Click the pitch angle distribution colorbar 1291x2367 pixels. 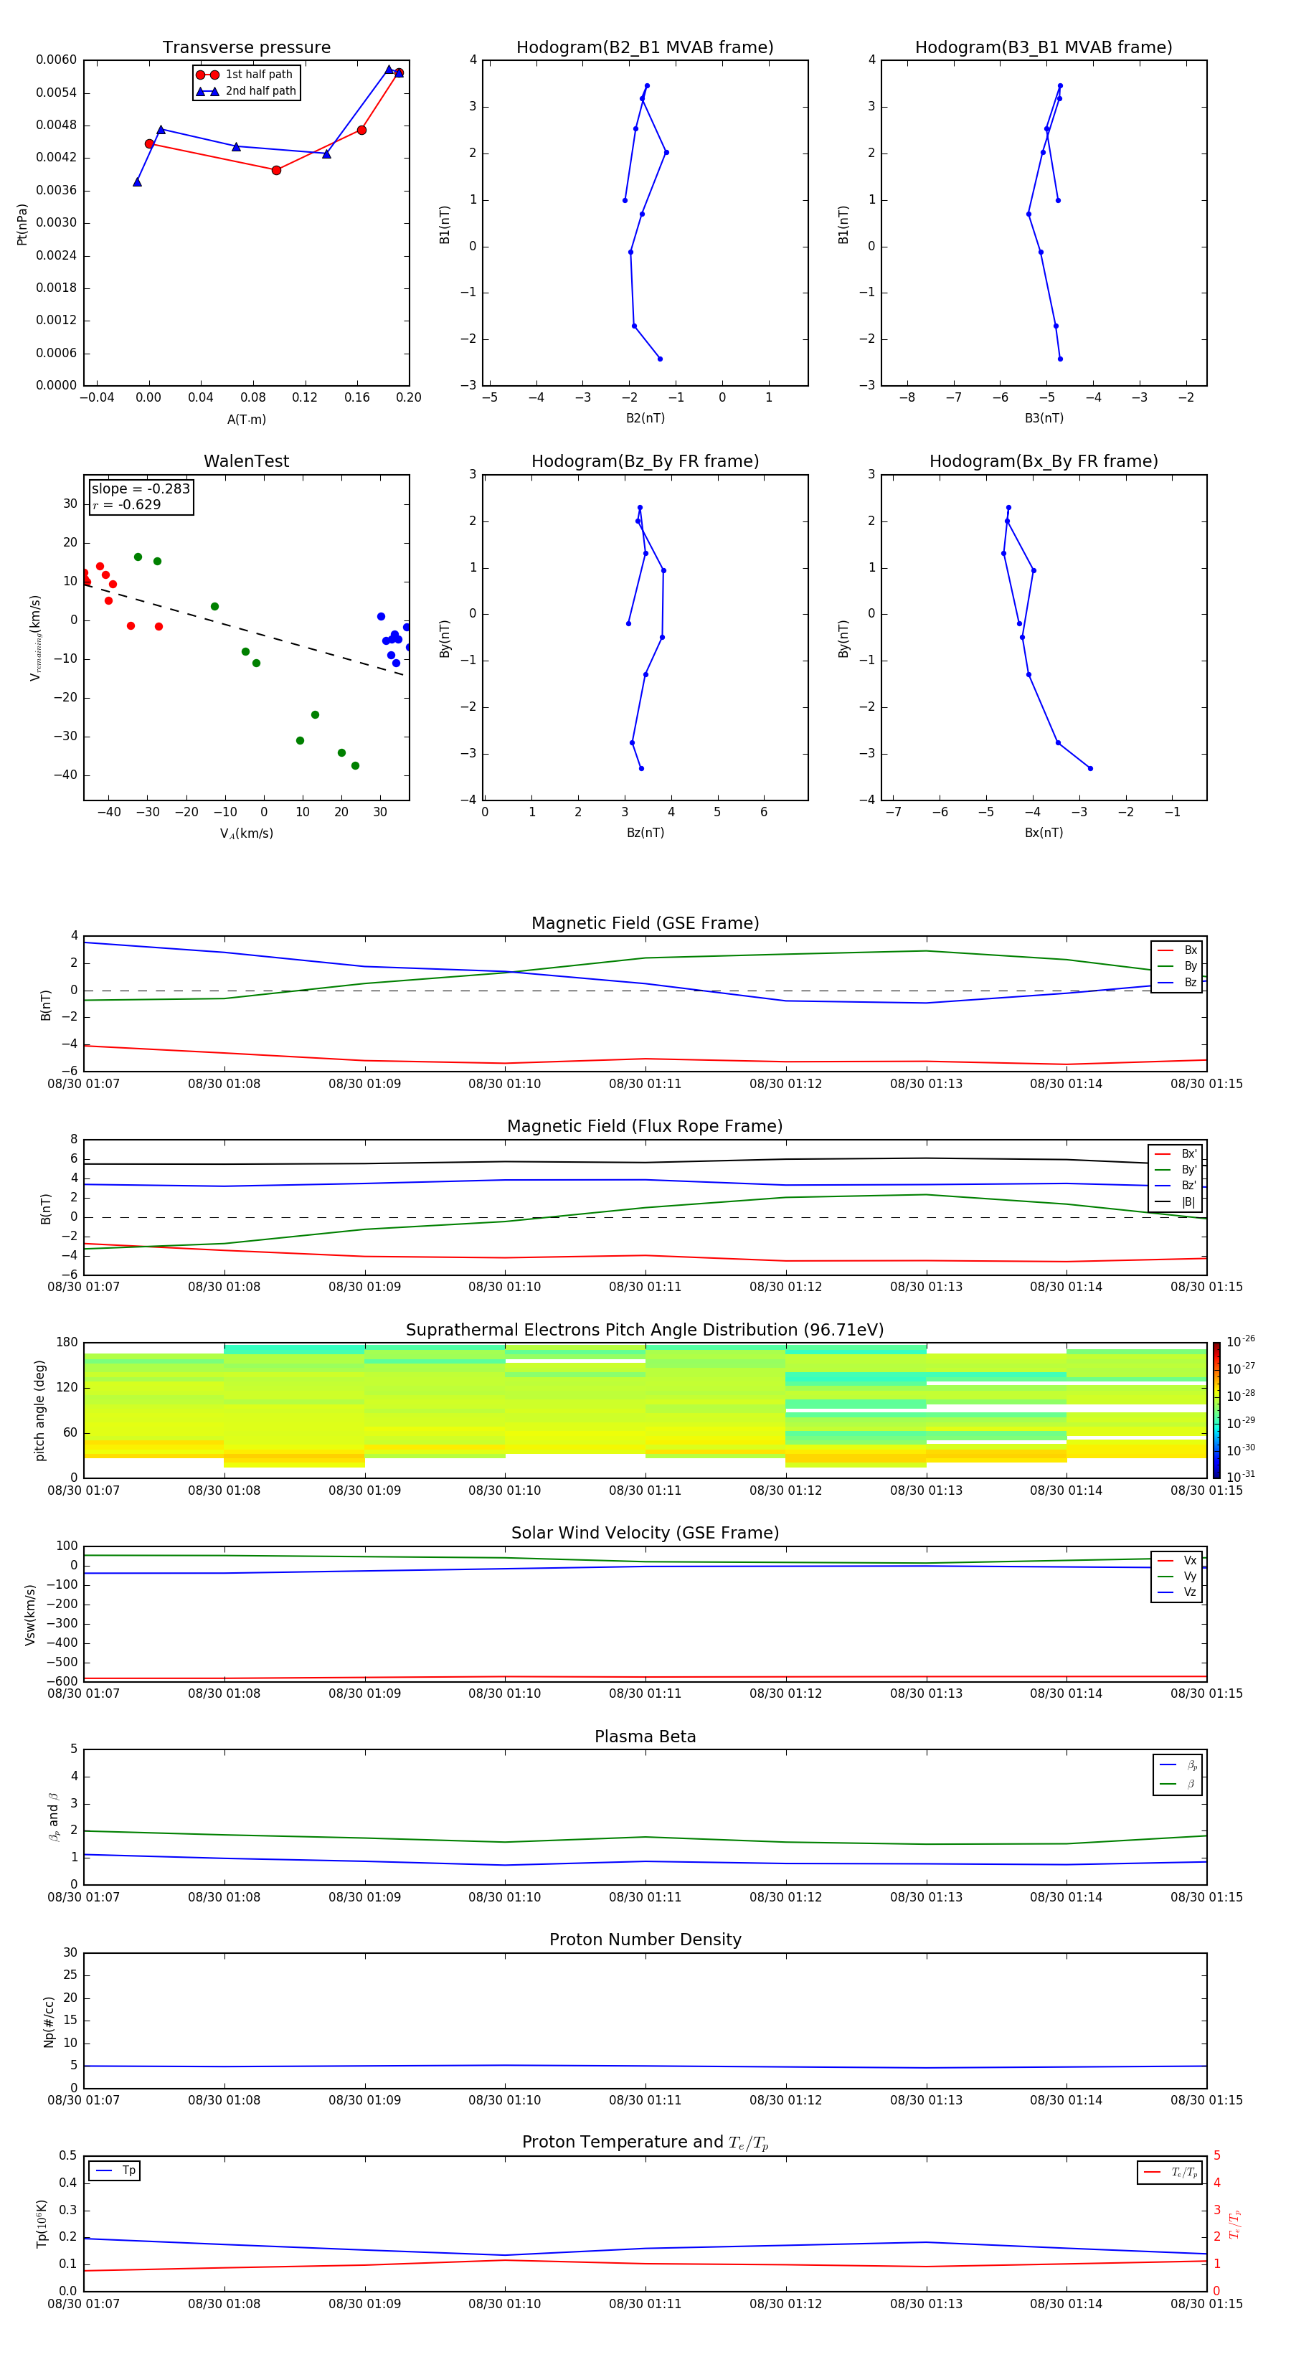tap(1216, 1410)
